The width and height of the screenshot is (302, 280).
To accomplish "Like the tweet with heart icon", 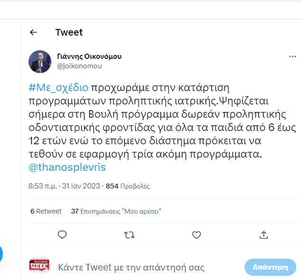I will click(x=196, y=234).
